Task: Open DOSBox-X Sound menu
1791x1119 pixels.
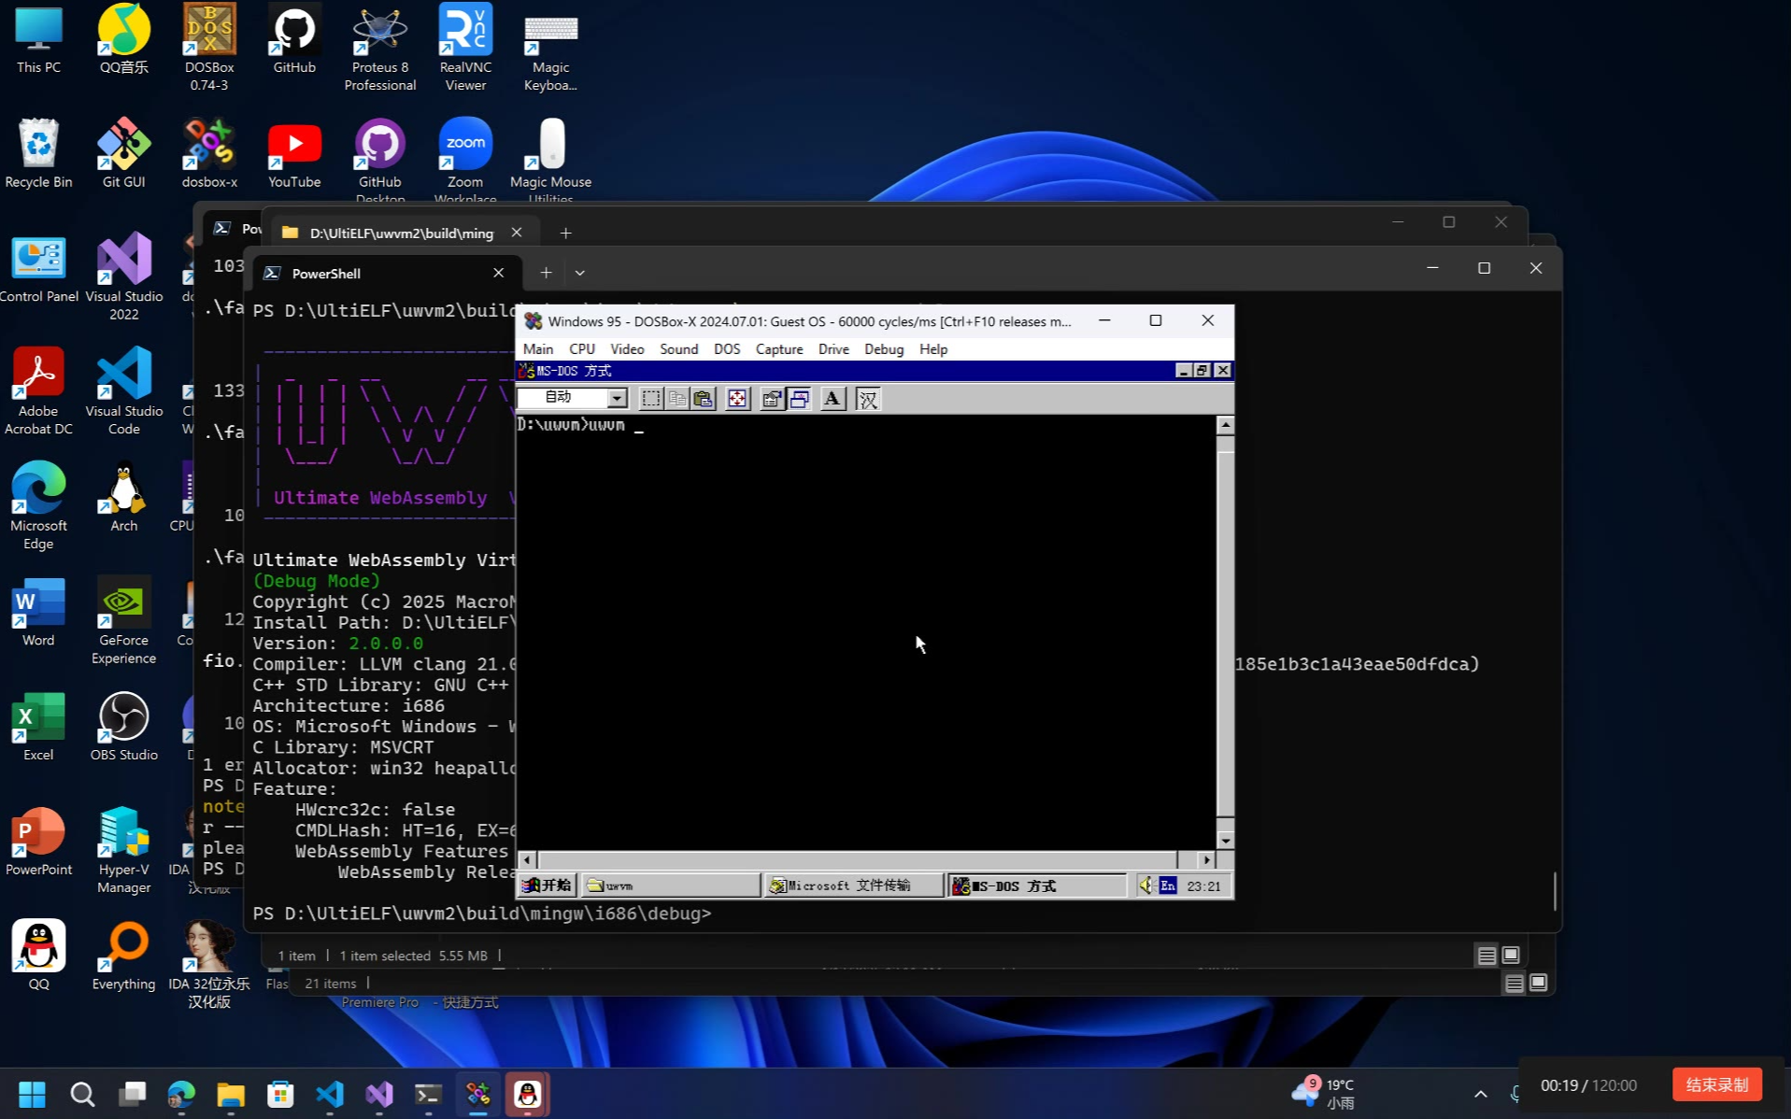Action: click(x=679, y=349)
